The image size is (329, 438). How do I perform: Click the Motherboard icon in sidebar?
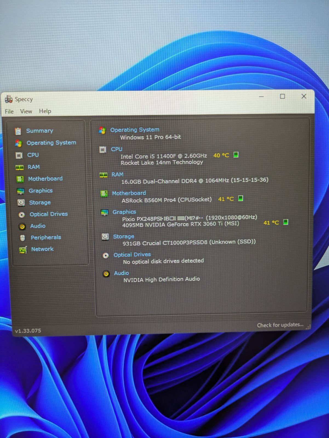[20, 179]
